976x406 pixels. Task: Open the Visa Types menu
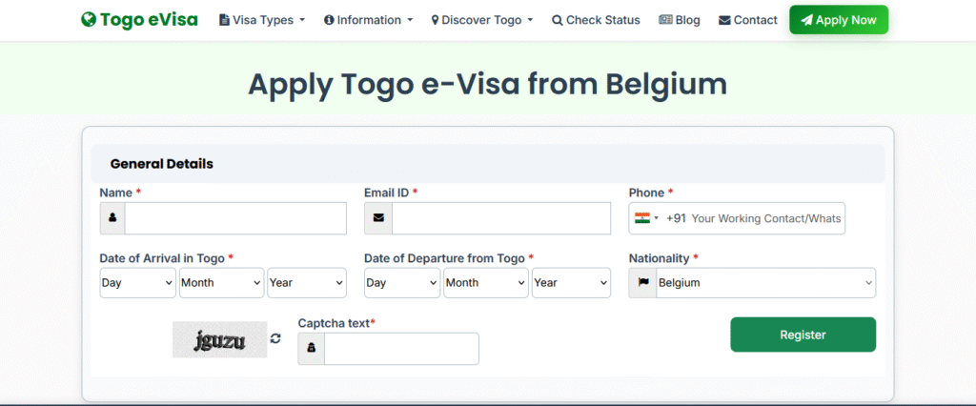click(262, 20)
